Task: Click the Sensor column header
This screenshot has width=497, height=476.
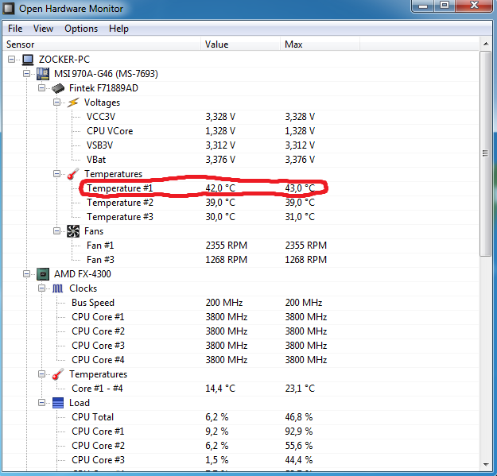Action: tap(102, 45)
